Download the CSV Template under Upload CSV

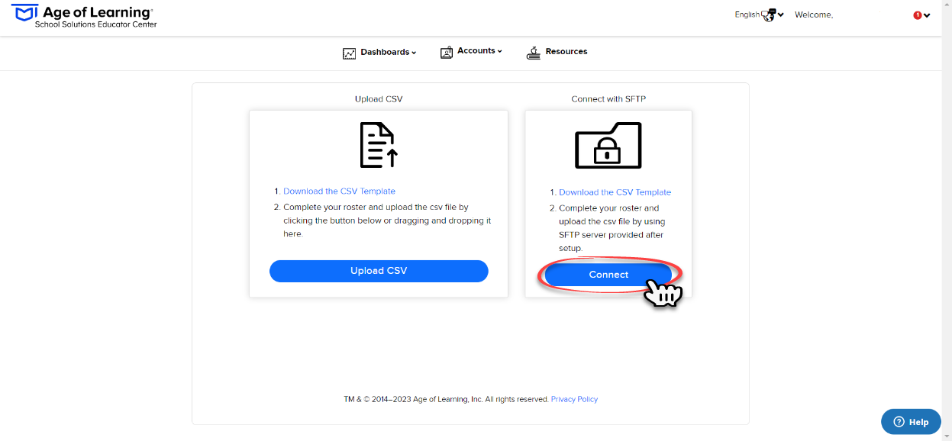coord(339,192)
